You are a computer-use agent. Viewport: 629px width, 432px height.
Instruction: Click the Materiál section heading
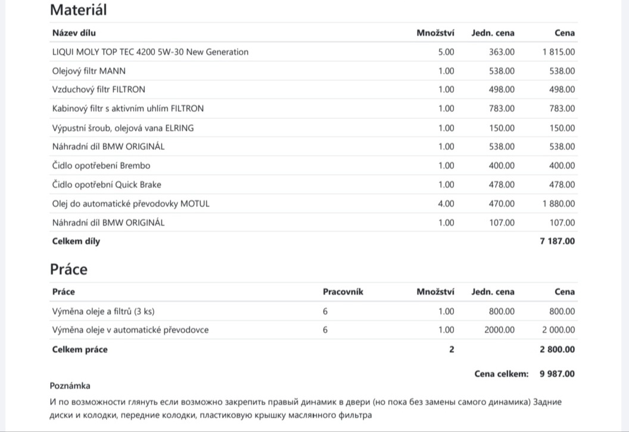[78, 10]
